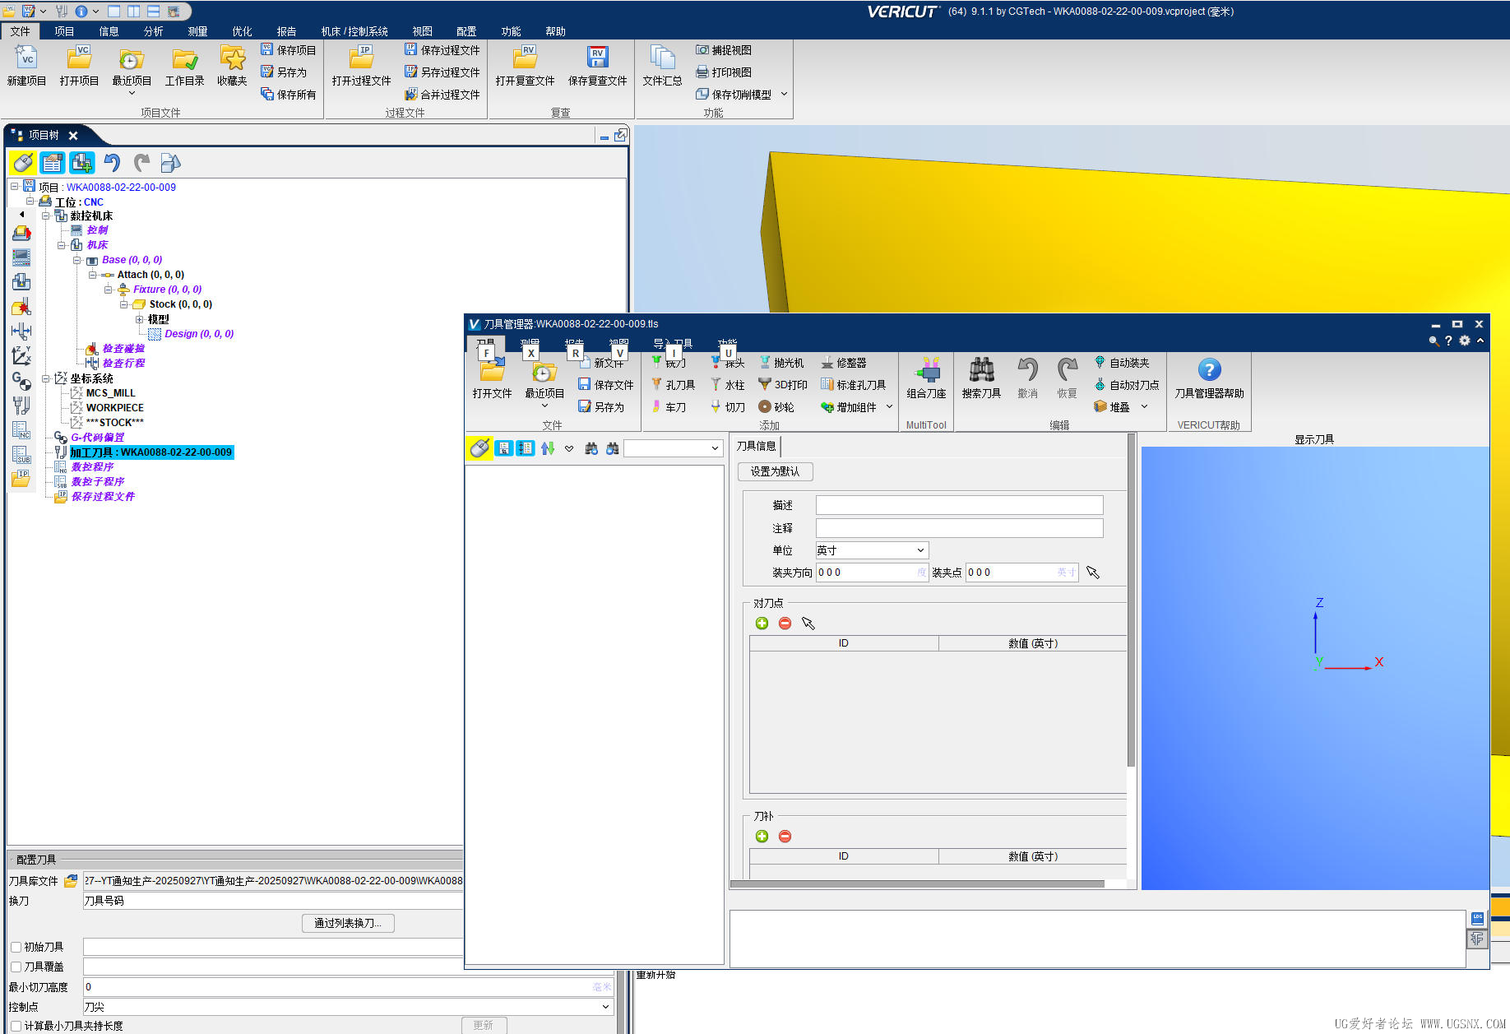Click 合并过程文件 in the ribbon

pyautogui.click(x=442, y=95)
